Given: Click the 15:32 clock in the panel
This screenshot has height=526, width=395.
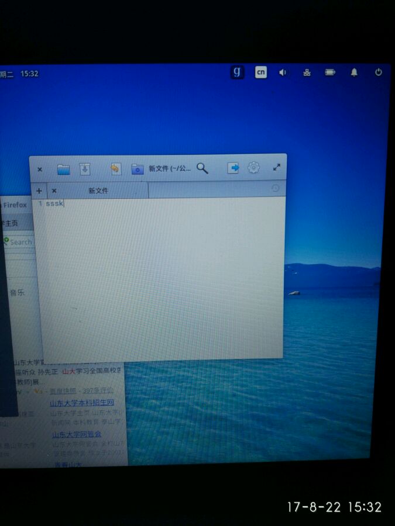Looking at the screenshot, I should click(30, 74).
